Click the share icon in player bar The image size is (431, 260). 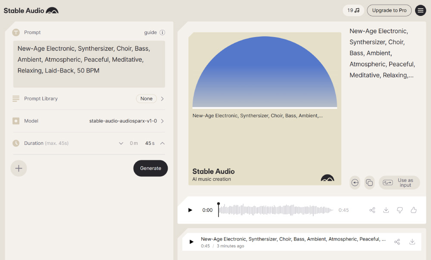pos(372,210)
